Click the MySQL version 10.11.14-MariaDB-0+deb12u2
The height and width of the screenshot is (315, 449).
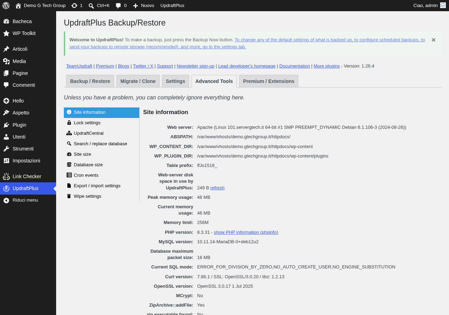[228, 242]
